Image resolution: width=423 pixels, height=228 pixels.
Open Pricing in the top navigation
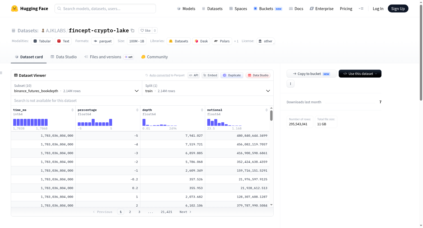point(346,9)
